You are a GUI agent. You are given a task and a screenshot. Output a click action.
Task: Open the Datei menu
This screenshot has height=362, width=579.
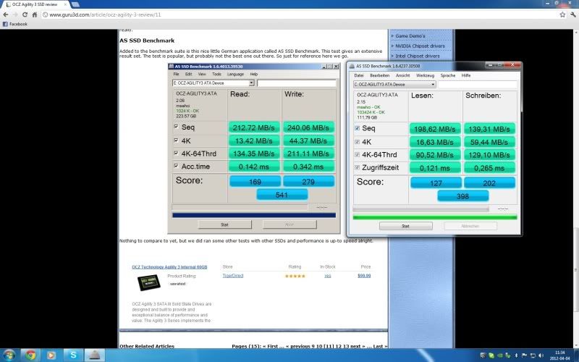[x=359, y=75]
